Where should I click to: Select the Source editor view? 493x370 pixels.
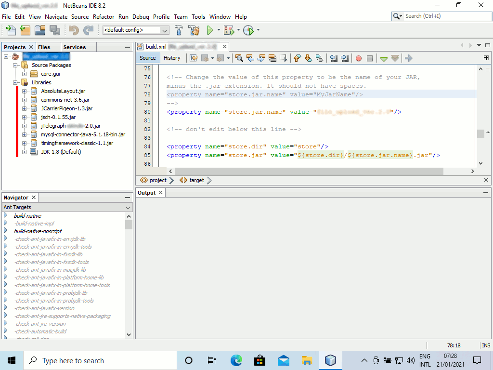coord(147,58)
